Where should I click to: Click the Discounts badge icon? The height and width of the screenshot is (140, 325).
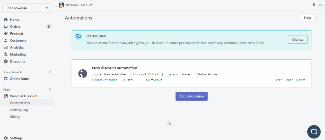point(6,61)
